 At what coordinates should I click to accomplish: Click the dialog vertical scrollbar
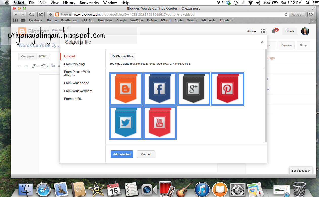266,96
